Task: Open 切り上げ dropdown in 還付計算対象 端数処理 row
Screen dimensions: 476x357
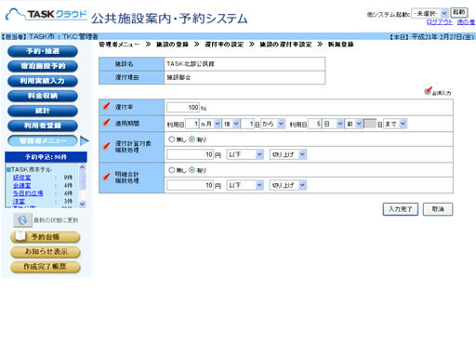Action: [288, 154]
